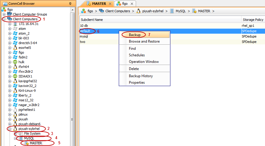
Task: Click the MySQL agent icon in tree
Action: point(21,139)
